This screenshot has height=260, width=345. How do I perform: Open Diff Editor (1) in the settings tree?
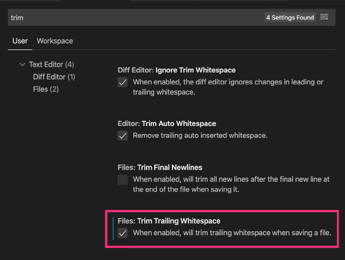tap(54, 77)
